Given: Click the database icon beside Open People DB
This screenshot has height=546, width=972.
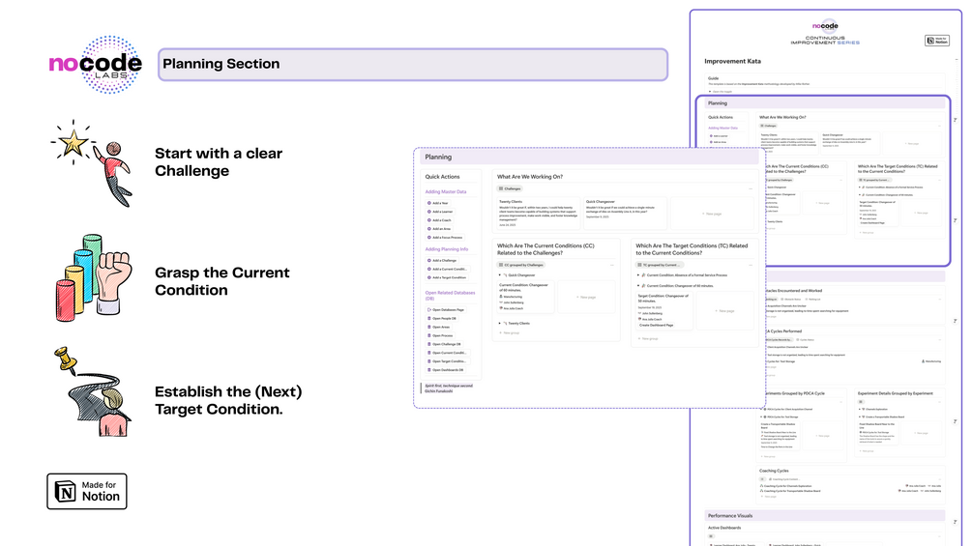Looking at the screenshot, I should (x=429, y=319).
